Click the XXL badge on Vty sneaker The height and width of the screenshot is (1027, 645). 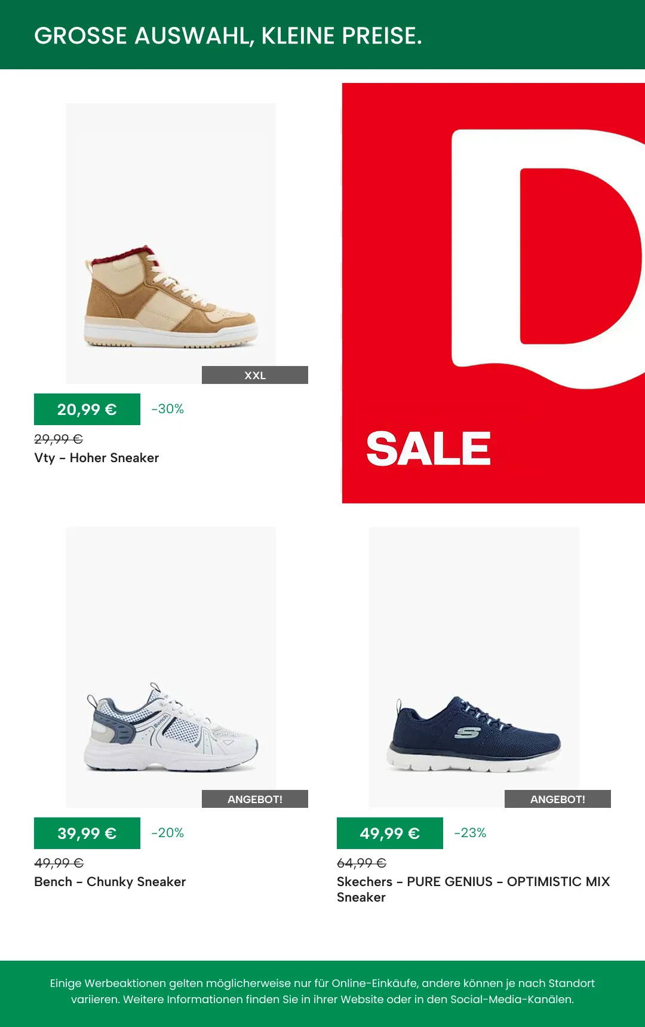255,375
